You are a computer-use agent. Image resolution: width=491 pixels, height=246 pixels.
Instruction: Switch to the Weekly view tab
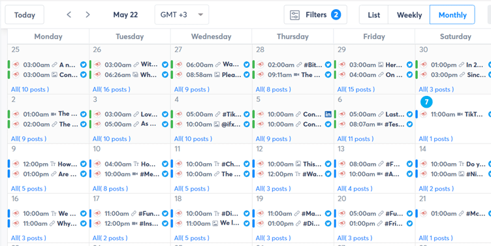409,15
